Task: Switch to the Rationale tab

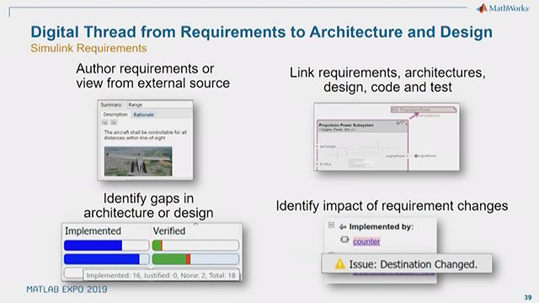Action: (x=144, y=114)
